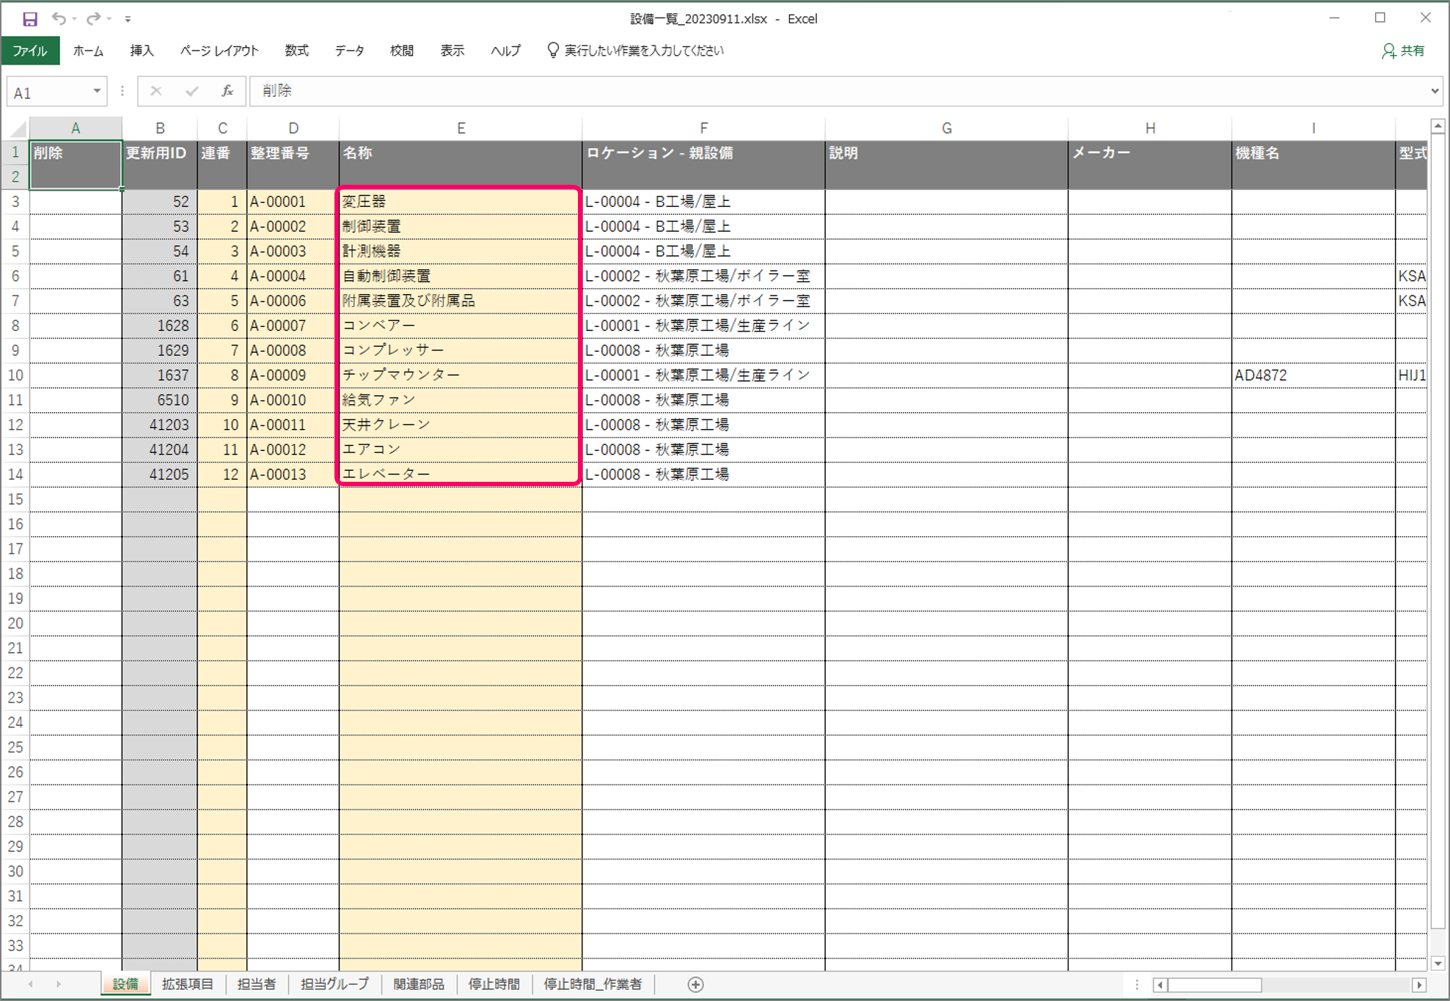Click the 実行したい作業を入力してください search box
1450x1001 pixels.
tap(643, 51)
